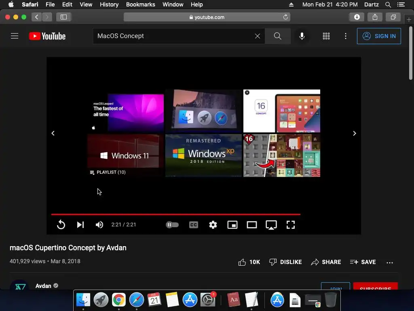
Task: Toggle the autoplay switch
Action: [172, 225]
